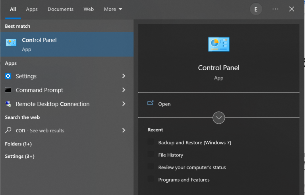The height and width of the screenshot is (195, 305).
Task: Select the Control Panel best match result
Action: click(x=67, y=44)
